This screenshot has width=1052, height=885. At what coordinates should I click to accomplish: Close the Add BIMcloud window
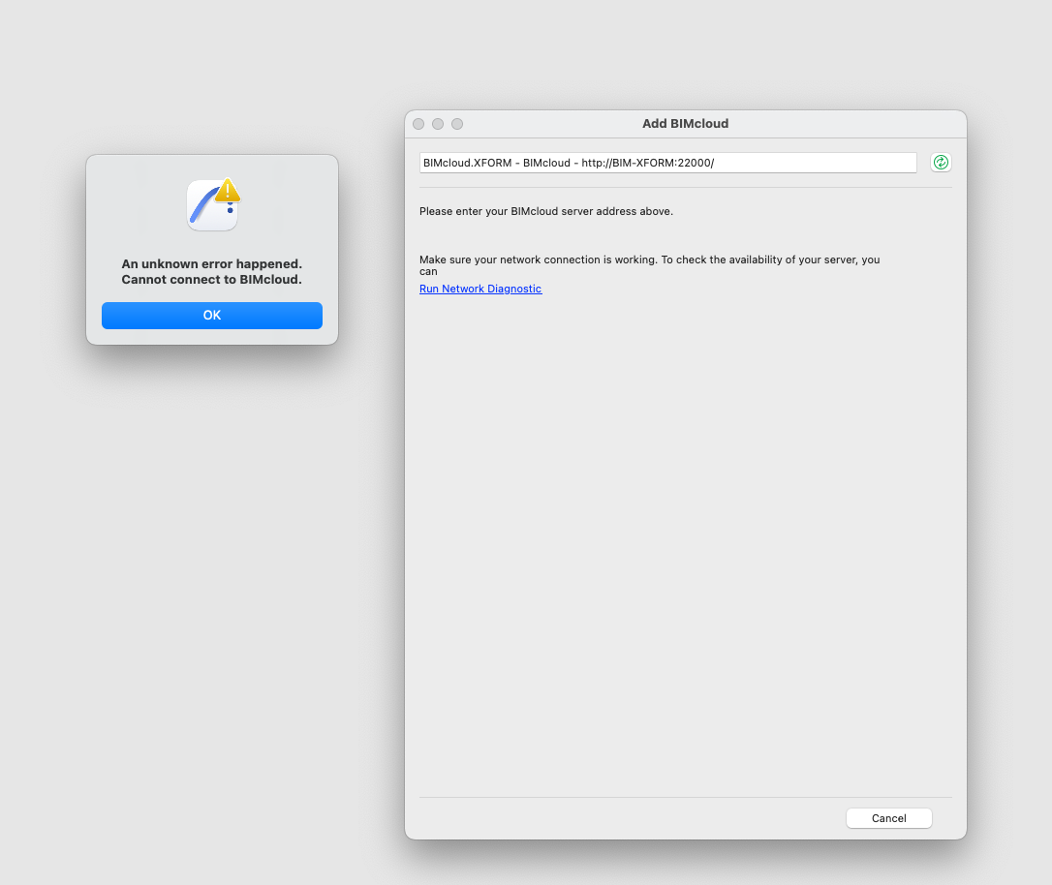click(x=418, y=124)
